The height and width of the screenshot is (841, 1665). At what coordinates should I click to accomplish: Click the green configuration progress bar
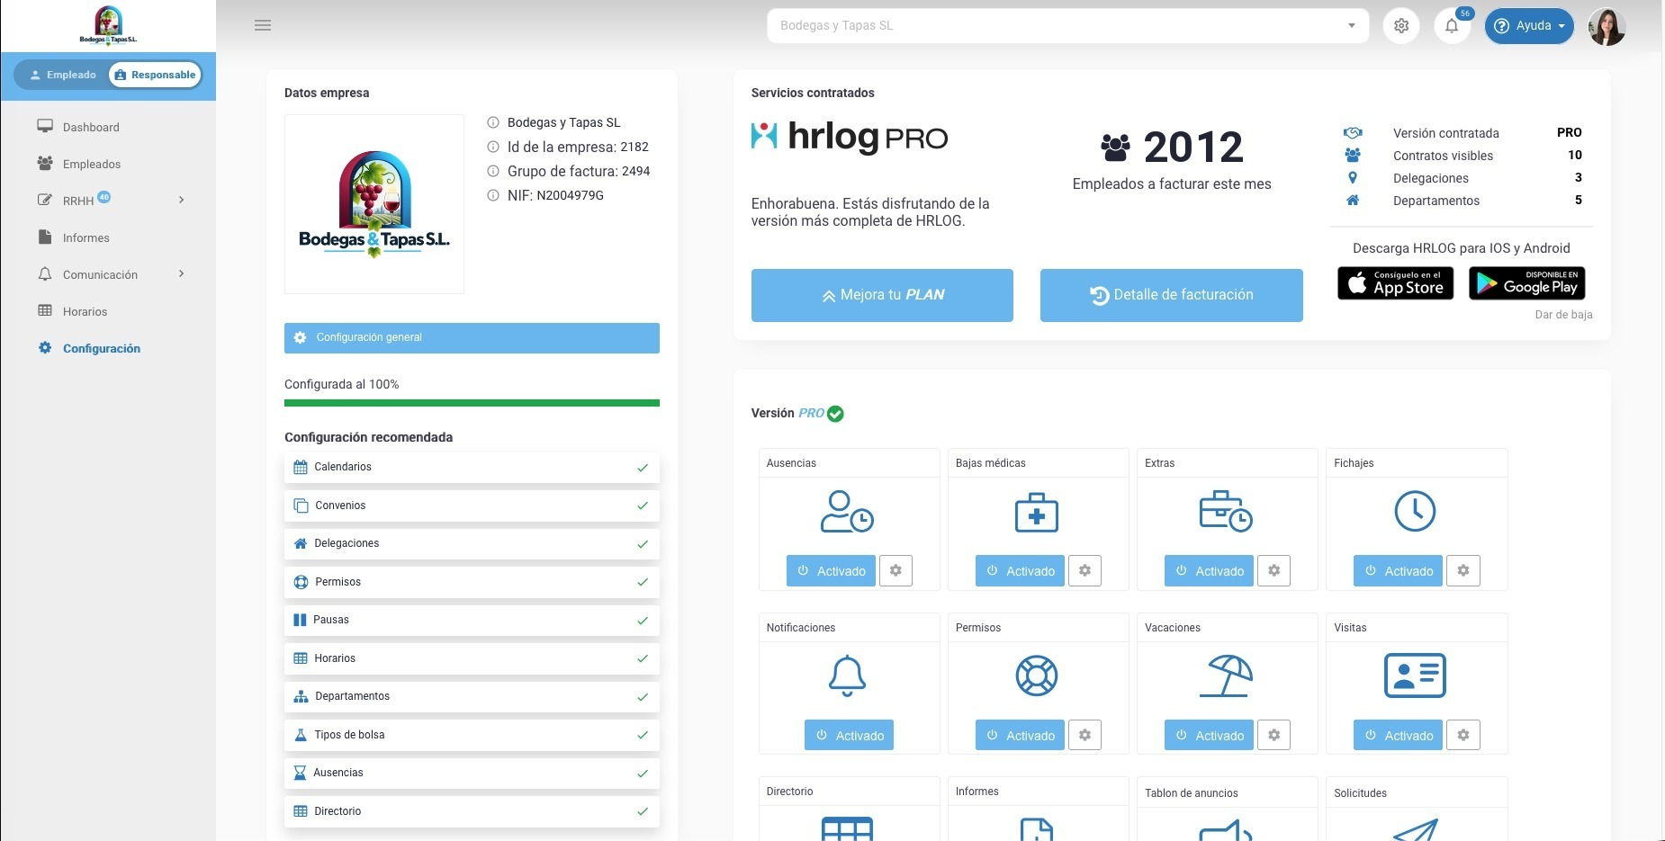point(472,403)
